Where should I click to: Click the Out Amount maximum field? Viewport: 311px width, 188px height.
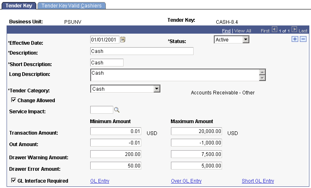coord(196,142)
